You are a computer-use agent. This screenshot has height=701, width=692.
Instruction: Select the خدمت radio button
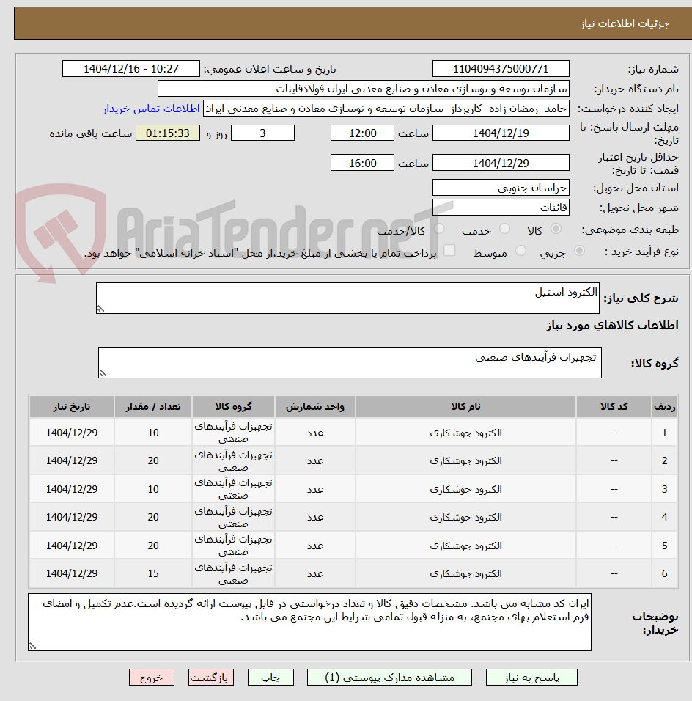coord(504,229)
